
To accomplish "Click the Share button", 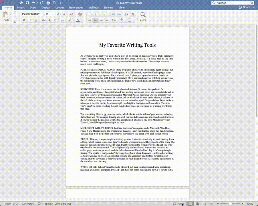I will [245, 7].
